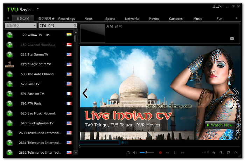Select the Fun category tab

point(219,19)
